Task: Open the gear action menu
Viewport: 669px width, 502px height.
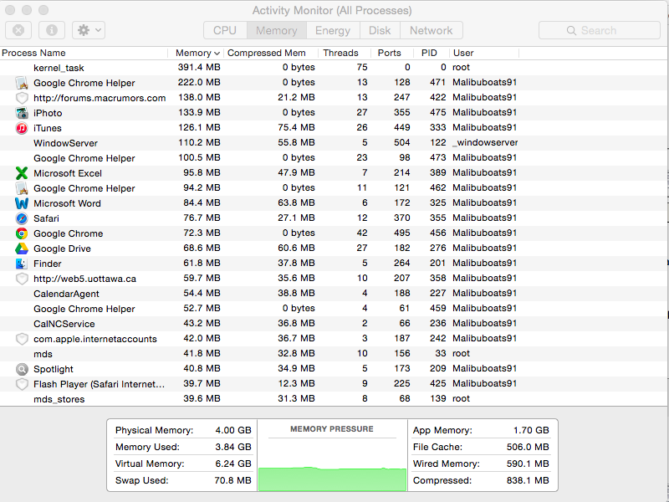Action: [x=89, y=30]
